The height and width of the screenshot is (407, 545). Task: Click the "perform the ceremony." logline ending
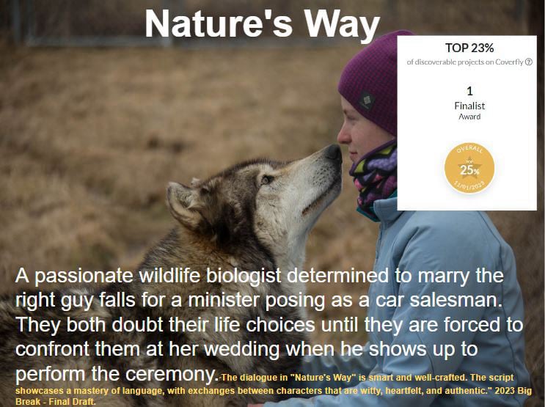[117, 374]
